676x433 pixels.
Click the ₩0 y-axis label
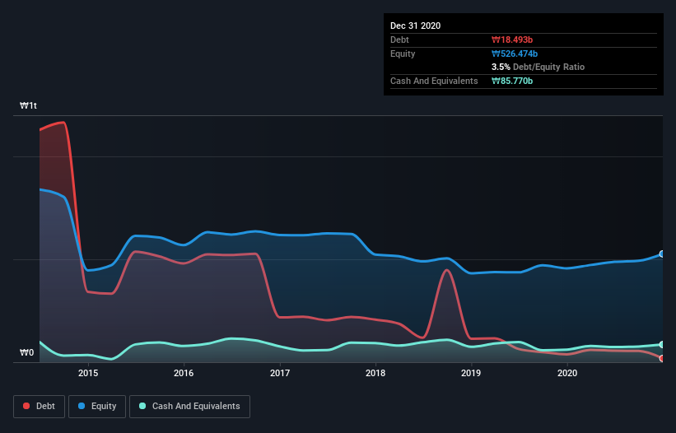pyautogui.click(x=26, y=352)
